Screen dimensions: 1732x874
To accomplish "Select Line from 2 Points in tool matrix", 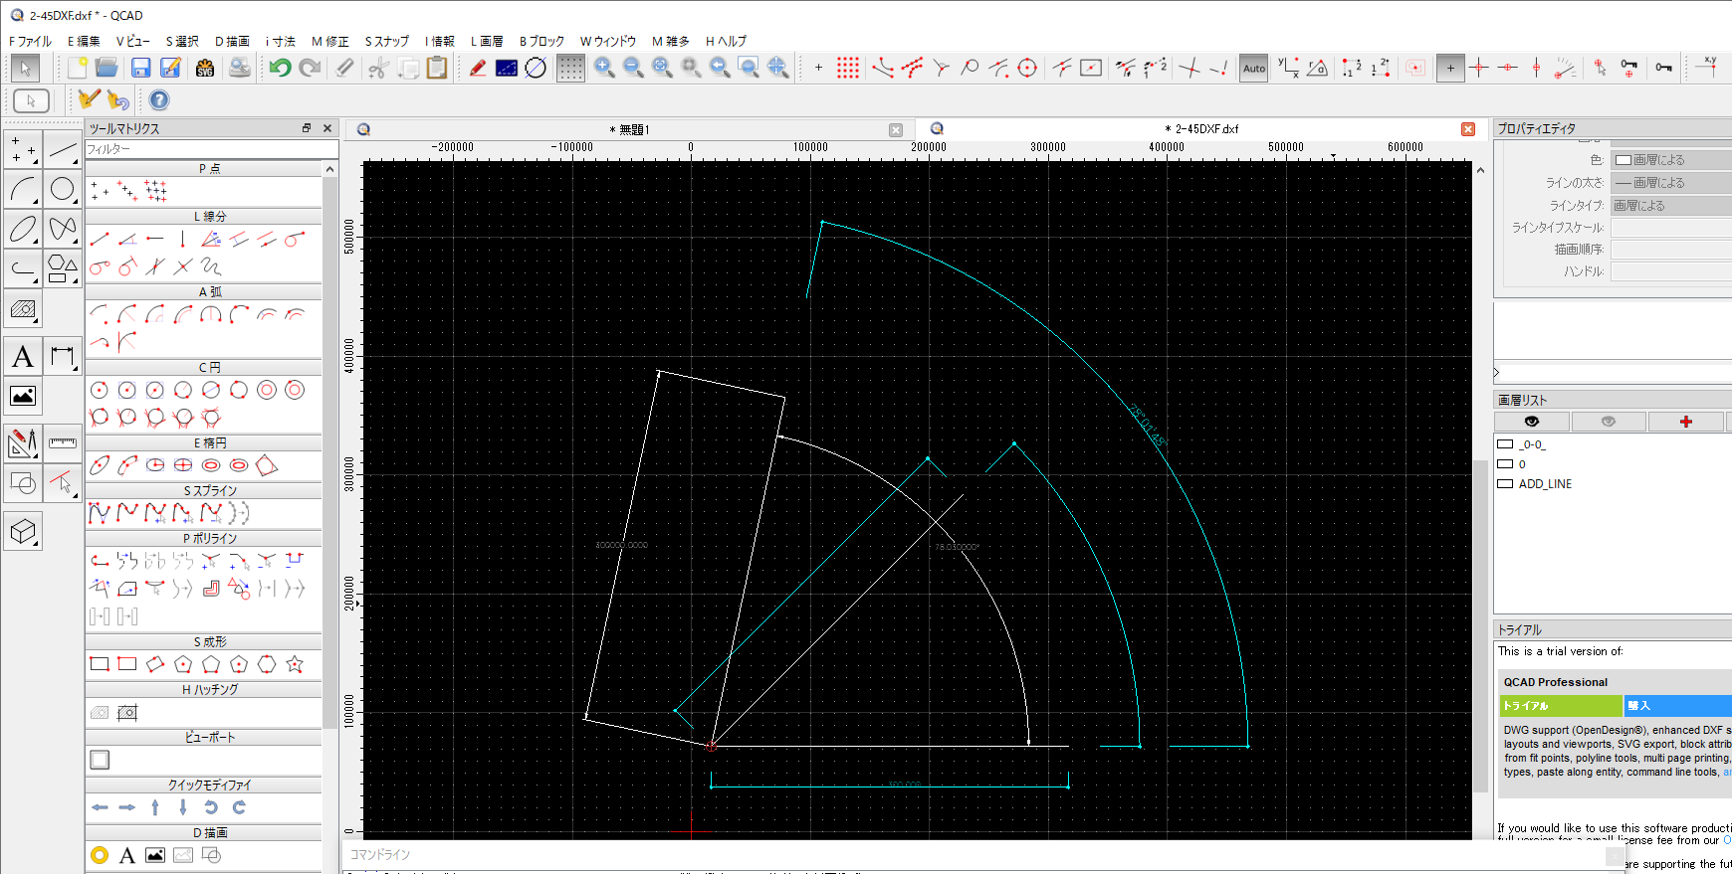I will (100, 240).
